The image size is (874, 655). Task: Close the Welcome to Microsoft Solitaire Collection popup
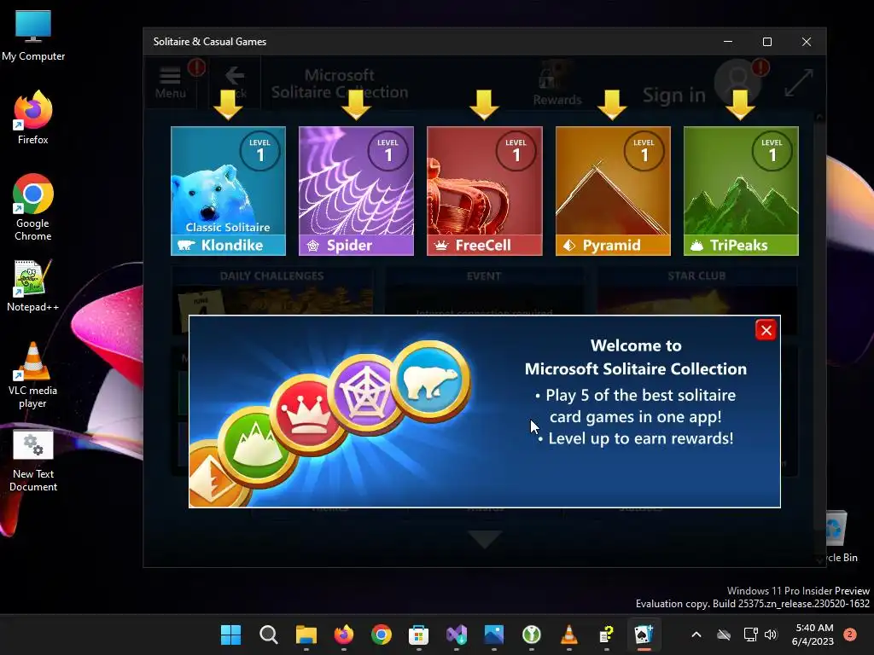pos(766,330)
